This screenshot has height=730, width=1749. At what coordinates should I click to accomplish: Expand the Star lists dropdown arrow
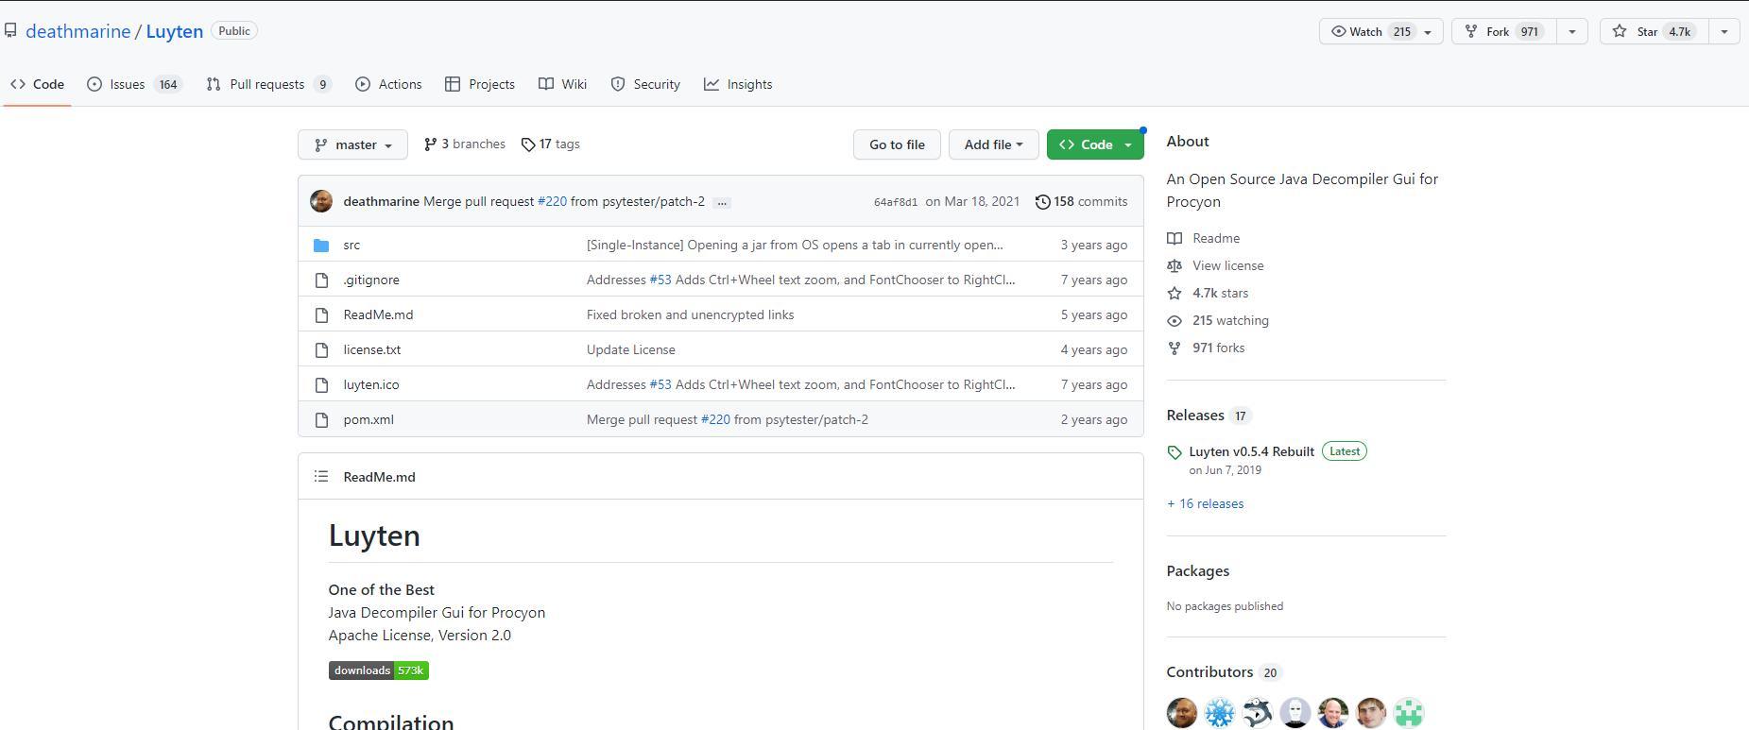pyautogui.click(x=1723, y=31)
